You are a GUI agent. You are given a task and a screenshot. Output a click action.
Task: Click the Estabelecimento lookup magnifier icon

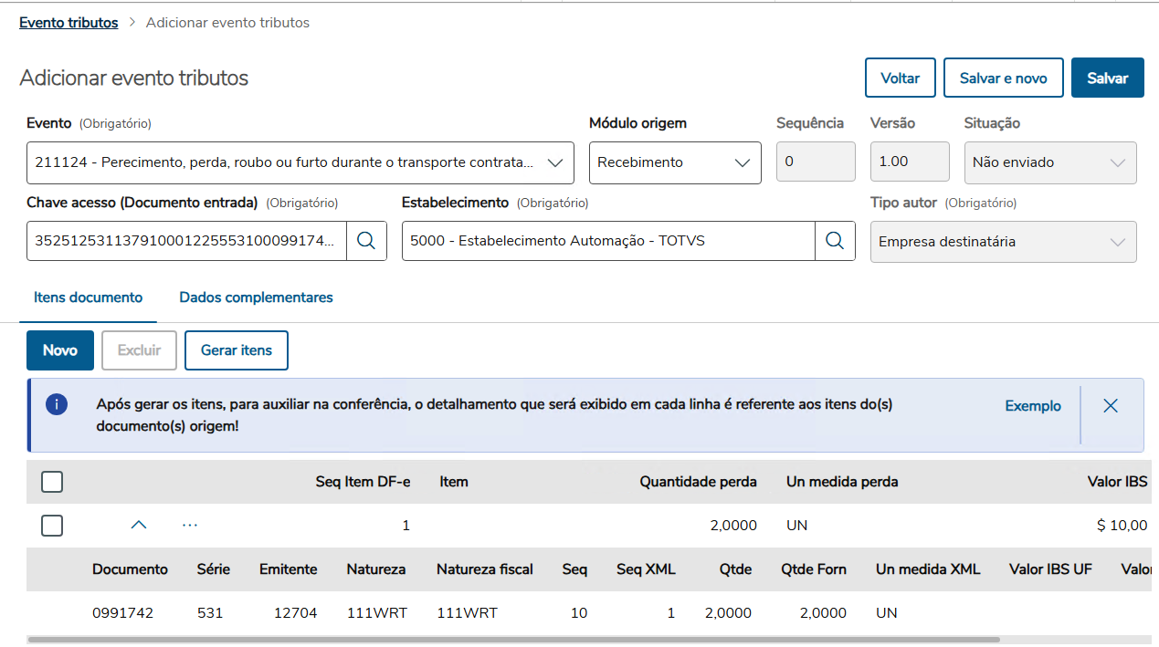pyautogui.click(x=835, y=241)
